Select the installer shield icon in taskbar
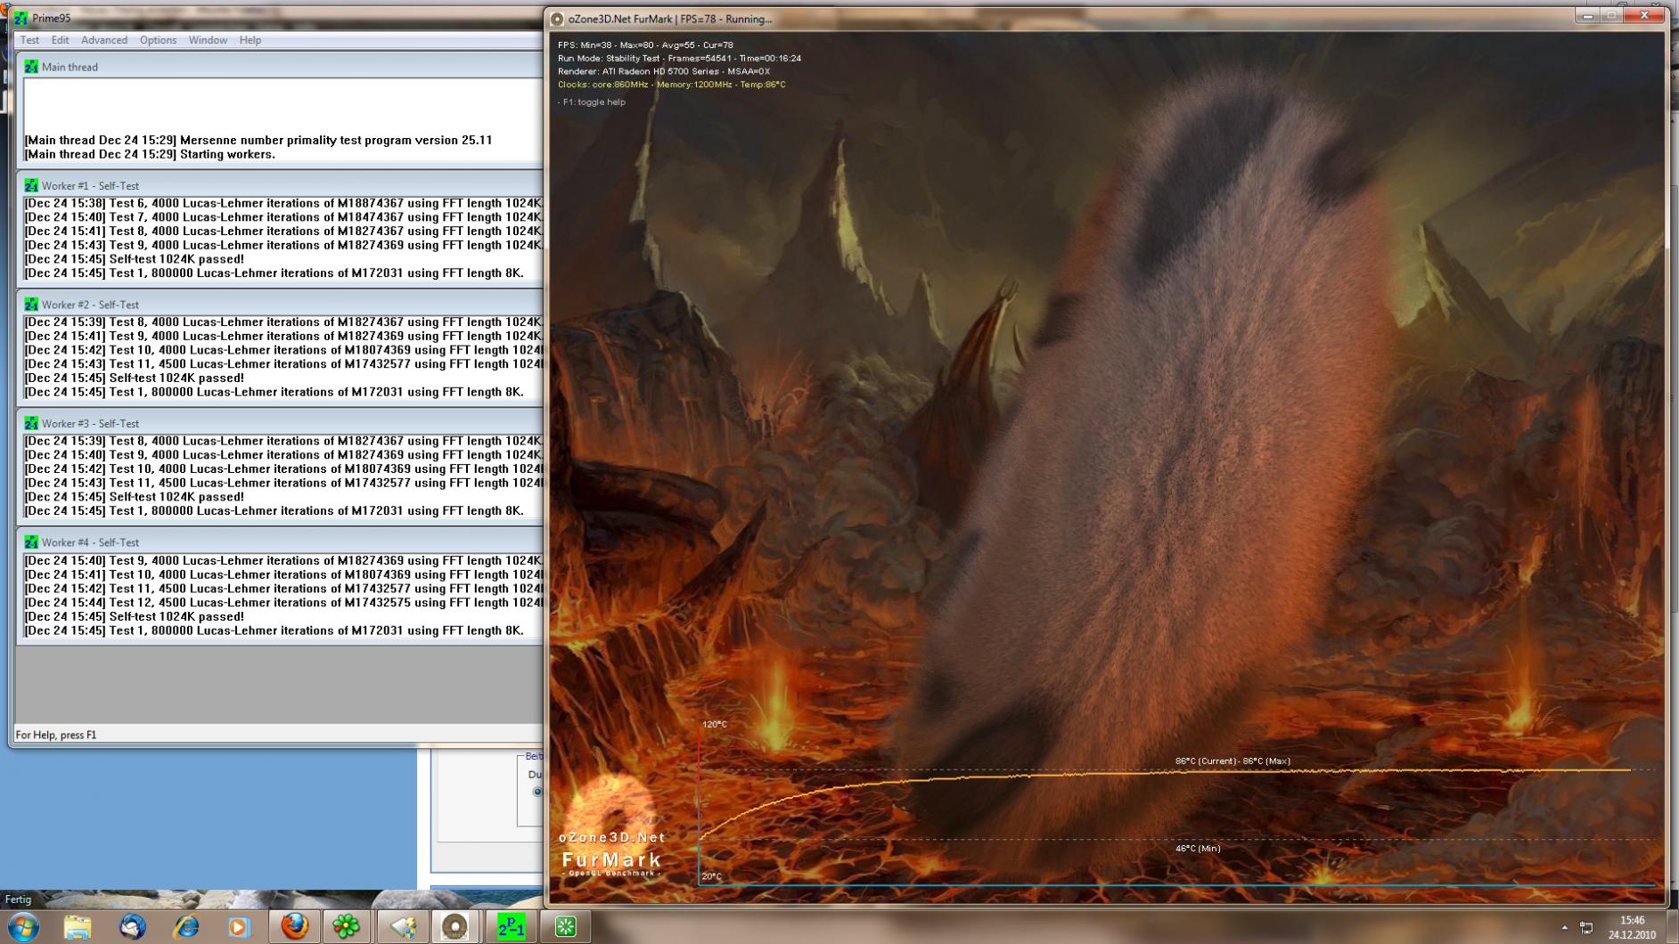The width and height of the screenshot is (1679, 944). click(402, 927)
